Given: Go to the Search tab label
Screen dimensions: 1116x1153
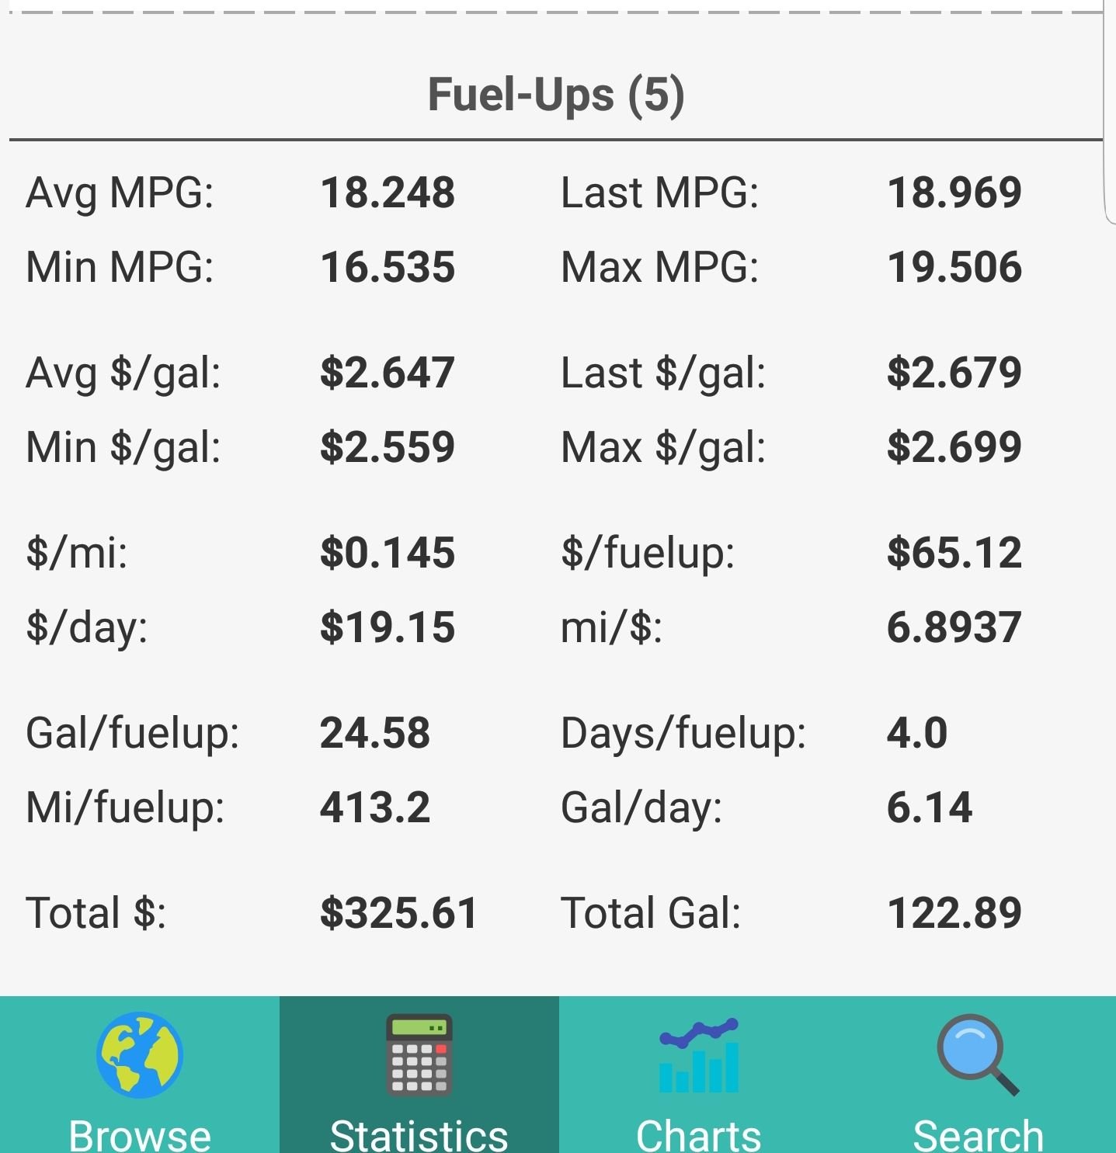Looking at the screenshot, I should (977, 1134).
